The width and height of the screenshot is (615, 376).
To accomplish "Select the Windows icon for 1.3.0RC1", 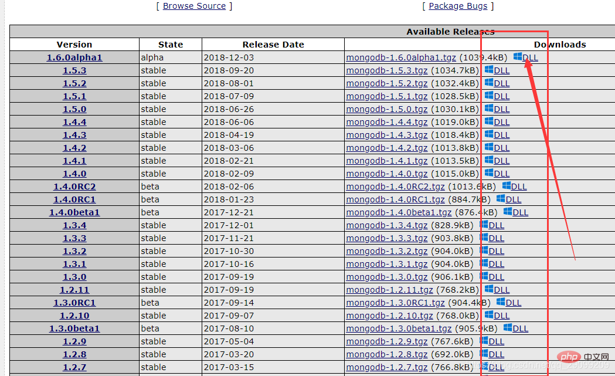I will click(501, 302).
